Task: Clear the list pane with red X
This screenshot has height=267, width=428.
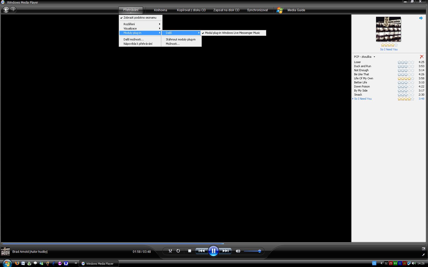Action: [x=422, y=57]
